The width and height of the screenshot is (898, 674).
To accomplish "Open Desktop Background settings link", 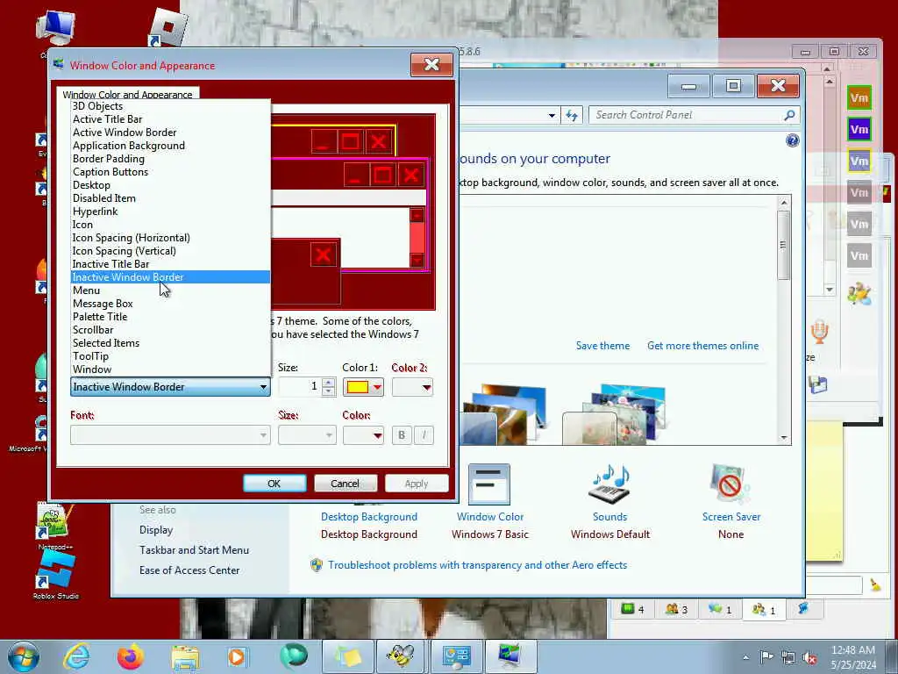I will coord(369,516).
